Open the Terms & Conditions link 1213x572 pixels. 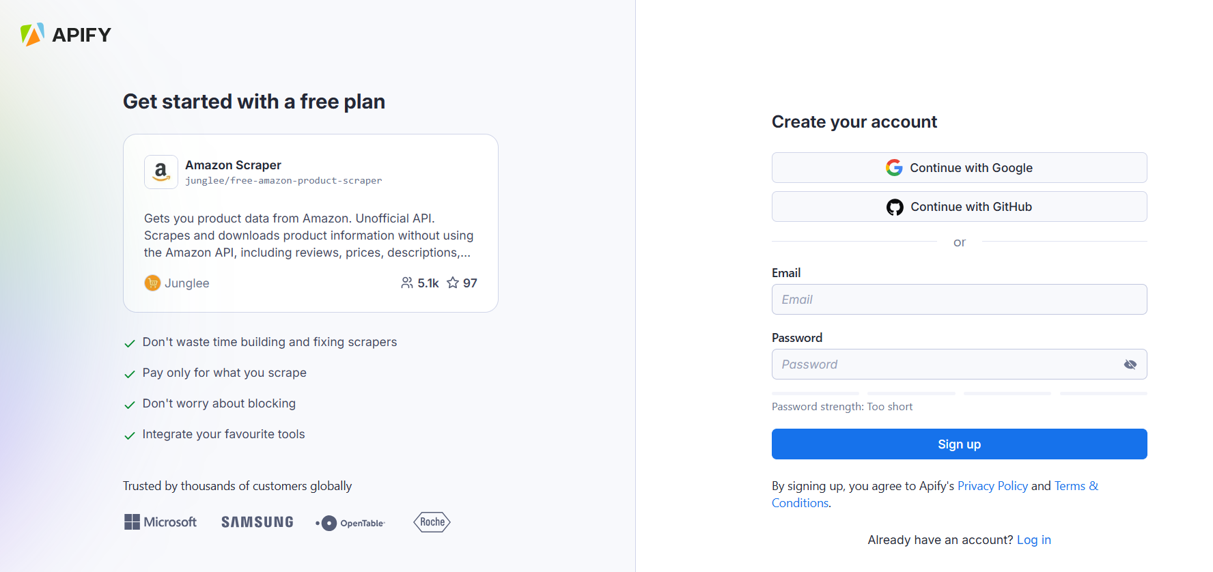1076,485
